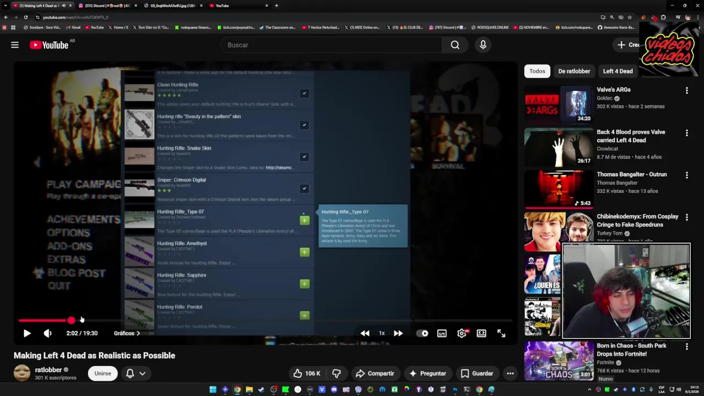Click green plus for Hunting Rifle_Type 07

[305, 220]
